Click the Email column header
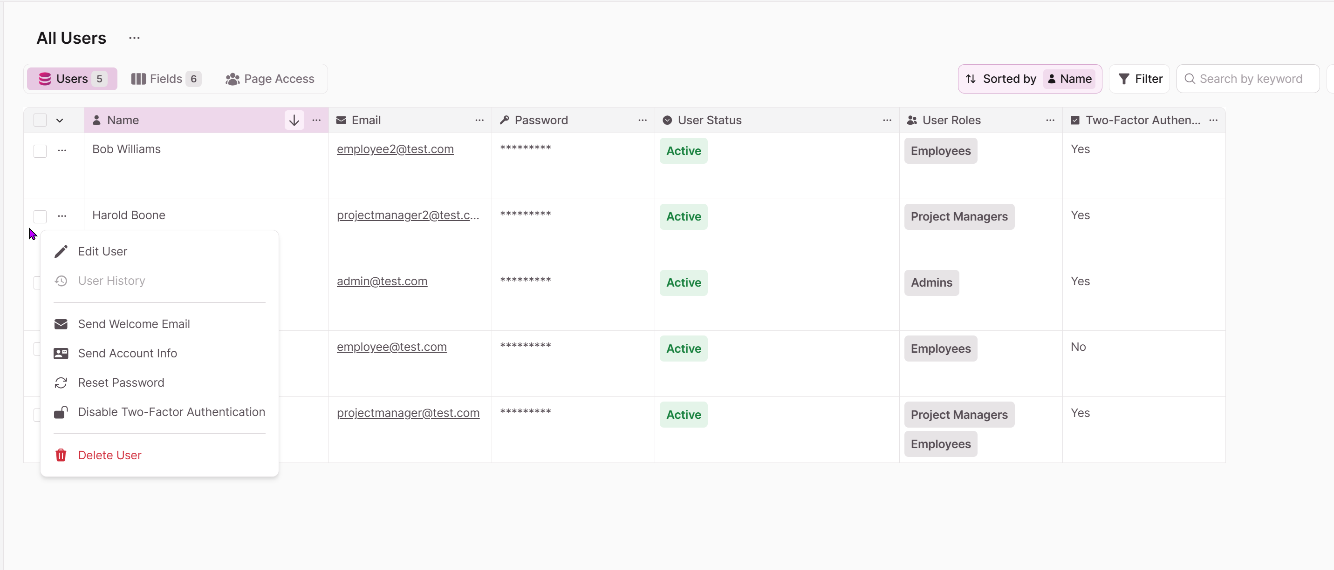 (410, 120)
